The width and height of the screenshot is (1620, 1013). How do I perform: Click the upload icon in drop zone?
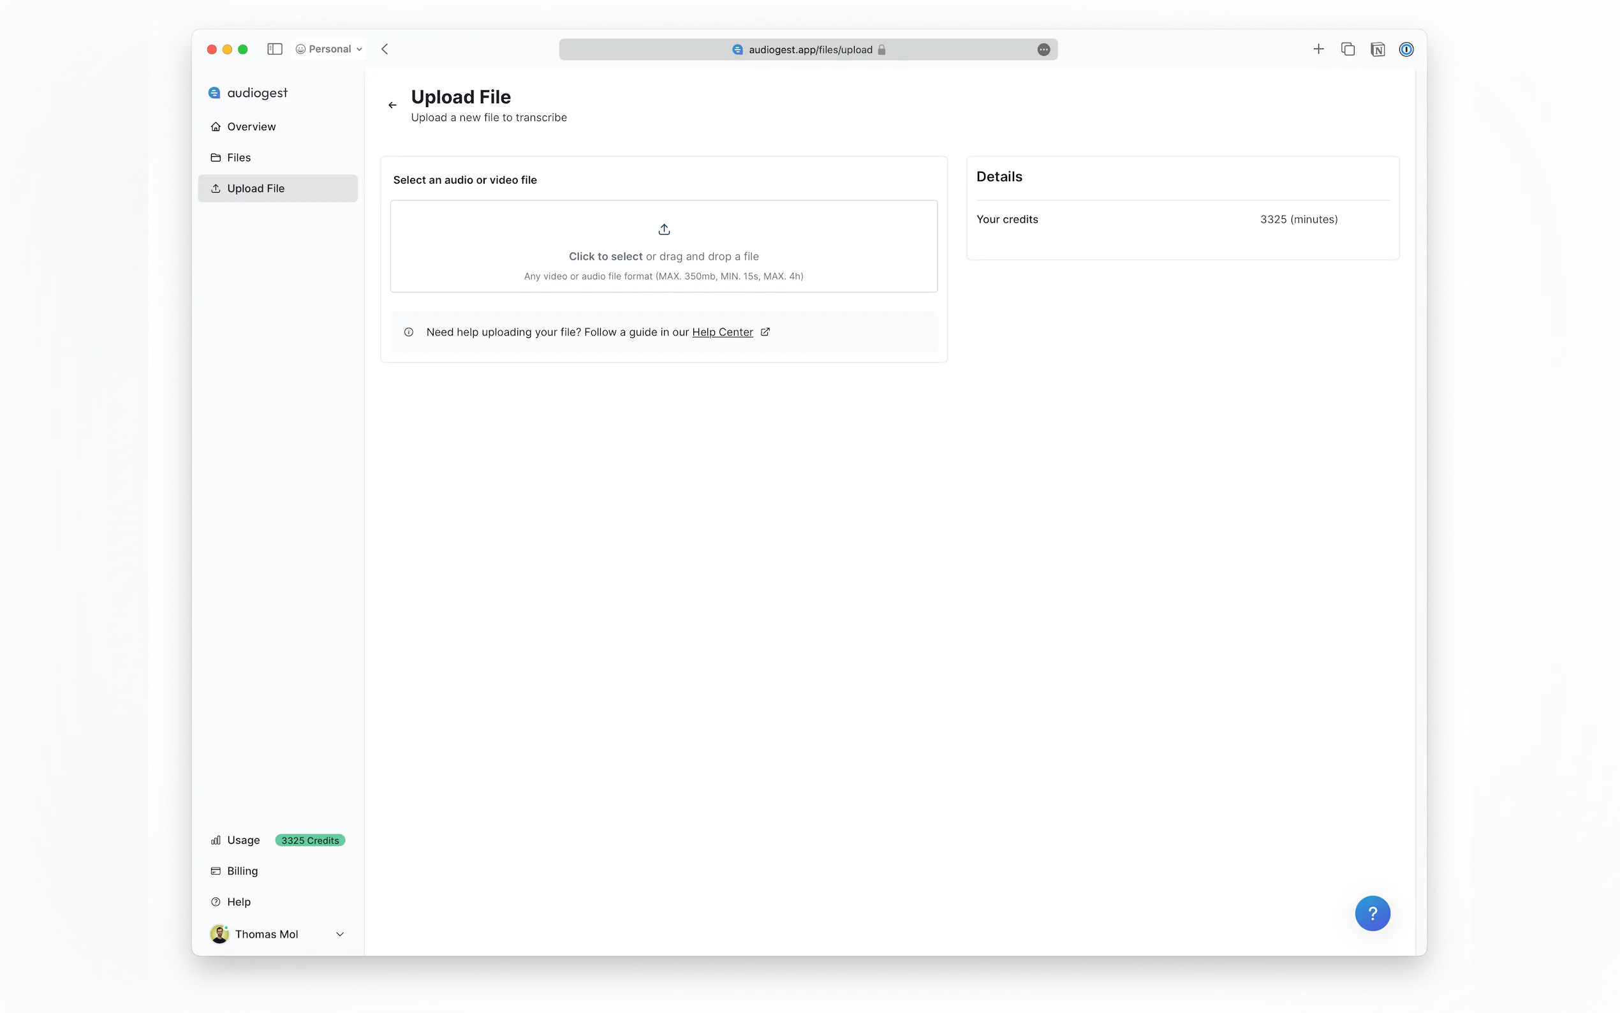[x=664, y=230]
